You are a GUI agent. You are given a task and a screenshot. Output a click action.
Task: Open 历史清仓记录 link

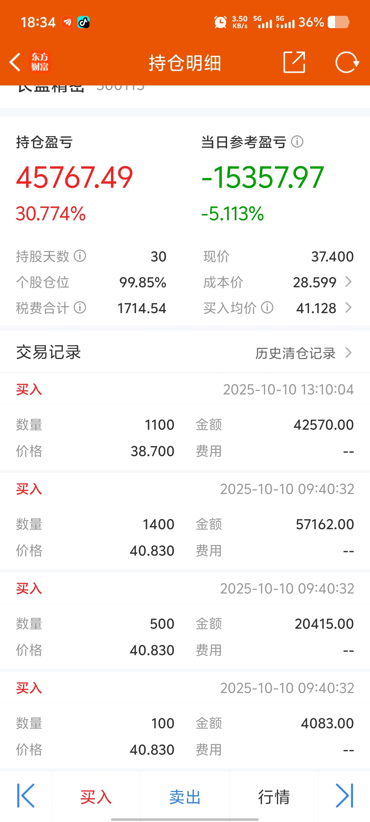pos(295,353)
